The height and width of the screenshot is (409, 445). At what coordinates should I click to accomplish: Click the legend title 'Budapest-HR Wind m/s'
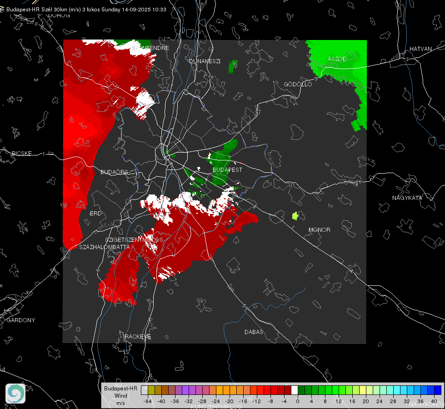[x=120, y=396]
